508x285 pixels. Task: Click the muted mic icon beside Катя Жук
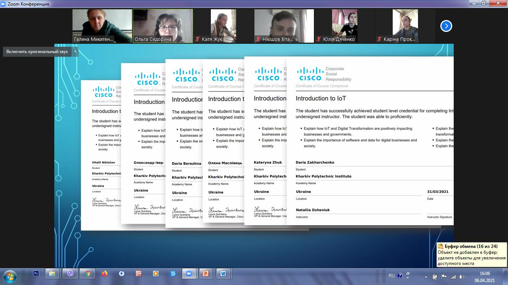[198, 39]
